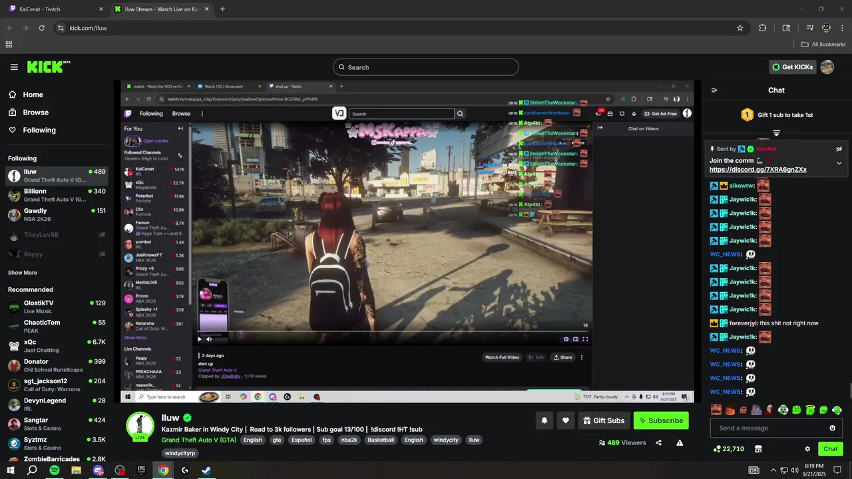Click the browser address bar URL

(89, 28)
